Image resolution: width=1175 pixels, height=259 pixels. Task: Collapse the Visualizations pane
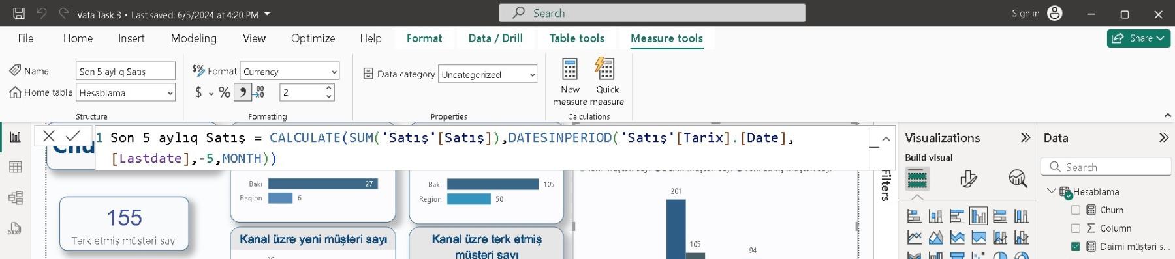click(1026, 137)
